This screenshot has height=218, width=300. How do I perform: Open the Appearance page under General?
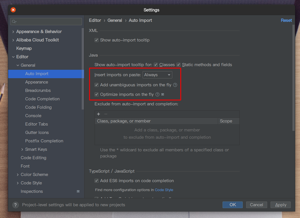point(36,82)
